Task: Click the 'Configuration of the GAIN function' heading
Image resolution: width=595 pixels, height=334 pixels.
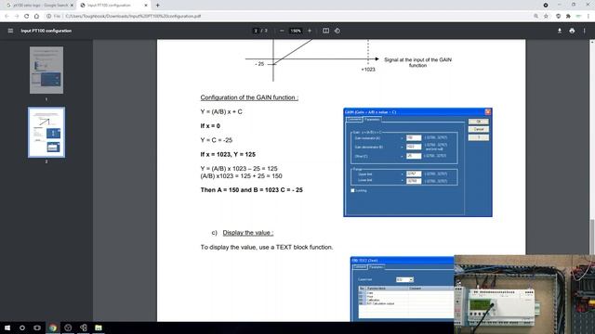Action: pyautogui.click(x=249, y=97)
